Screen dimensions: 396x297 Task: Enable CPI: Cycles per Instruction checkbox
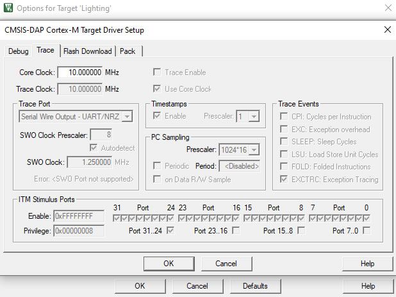(284, 117)
